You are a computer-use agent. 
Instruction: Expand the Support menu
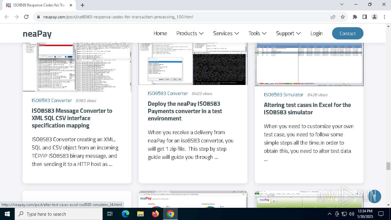[288, 33]
